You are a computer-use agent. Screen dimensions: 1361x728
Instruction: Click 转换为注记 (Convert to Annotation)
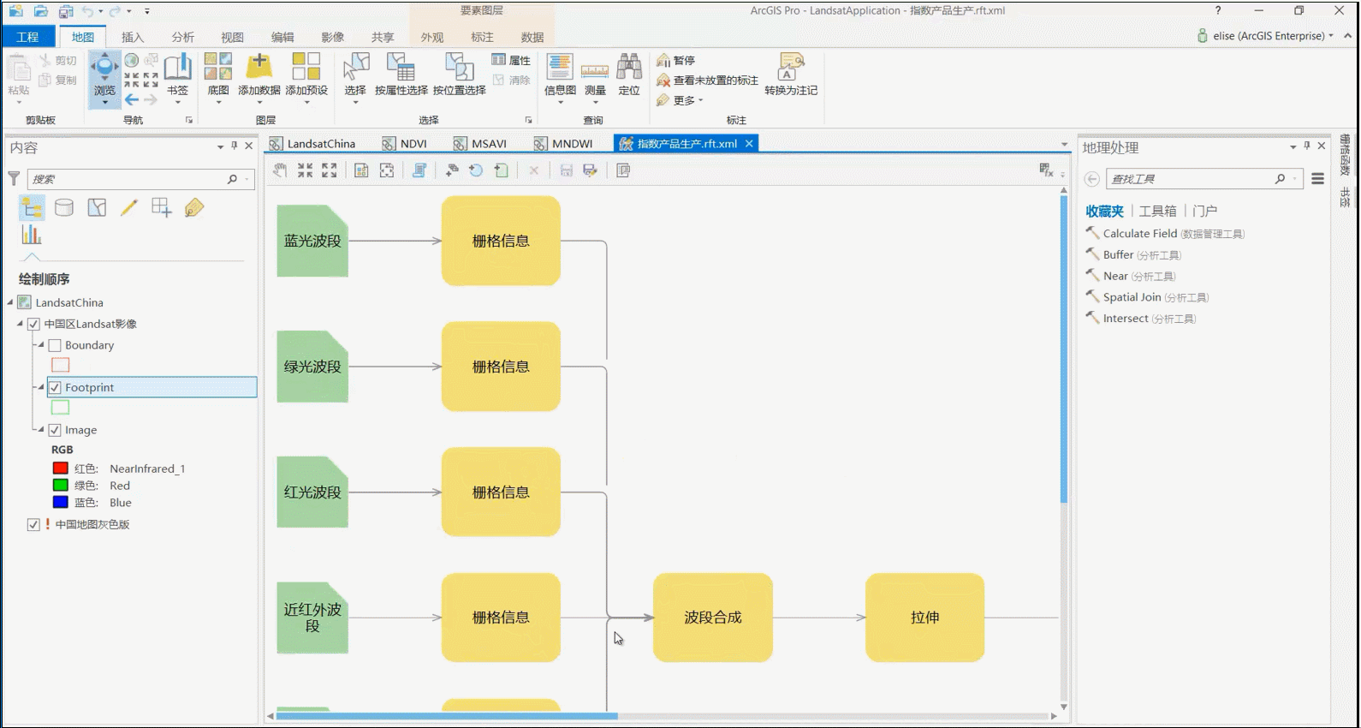point(791,75)
